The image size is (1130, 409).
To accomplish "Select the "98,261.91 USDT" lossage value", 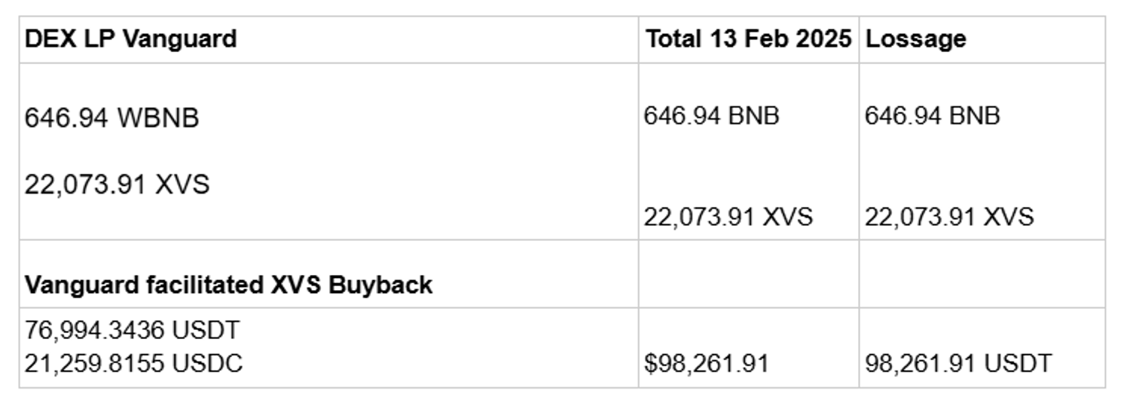I will click(x=957, y=363).
